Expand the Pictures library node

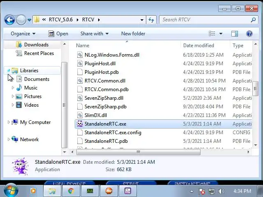13,96
